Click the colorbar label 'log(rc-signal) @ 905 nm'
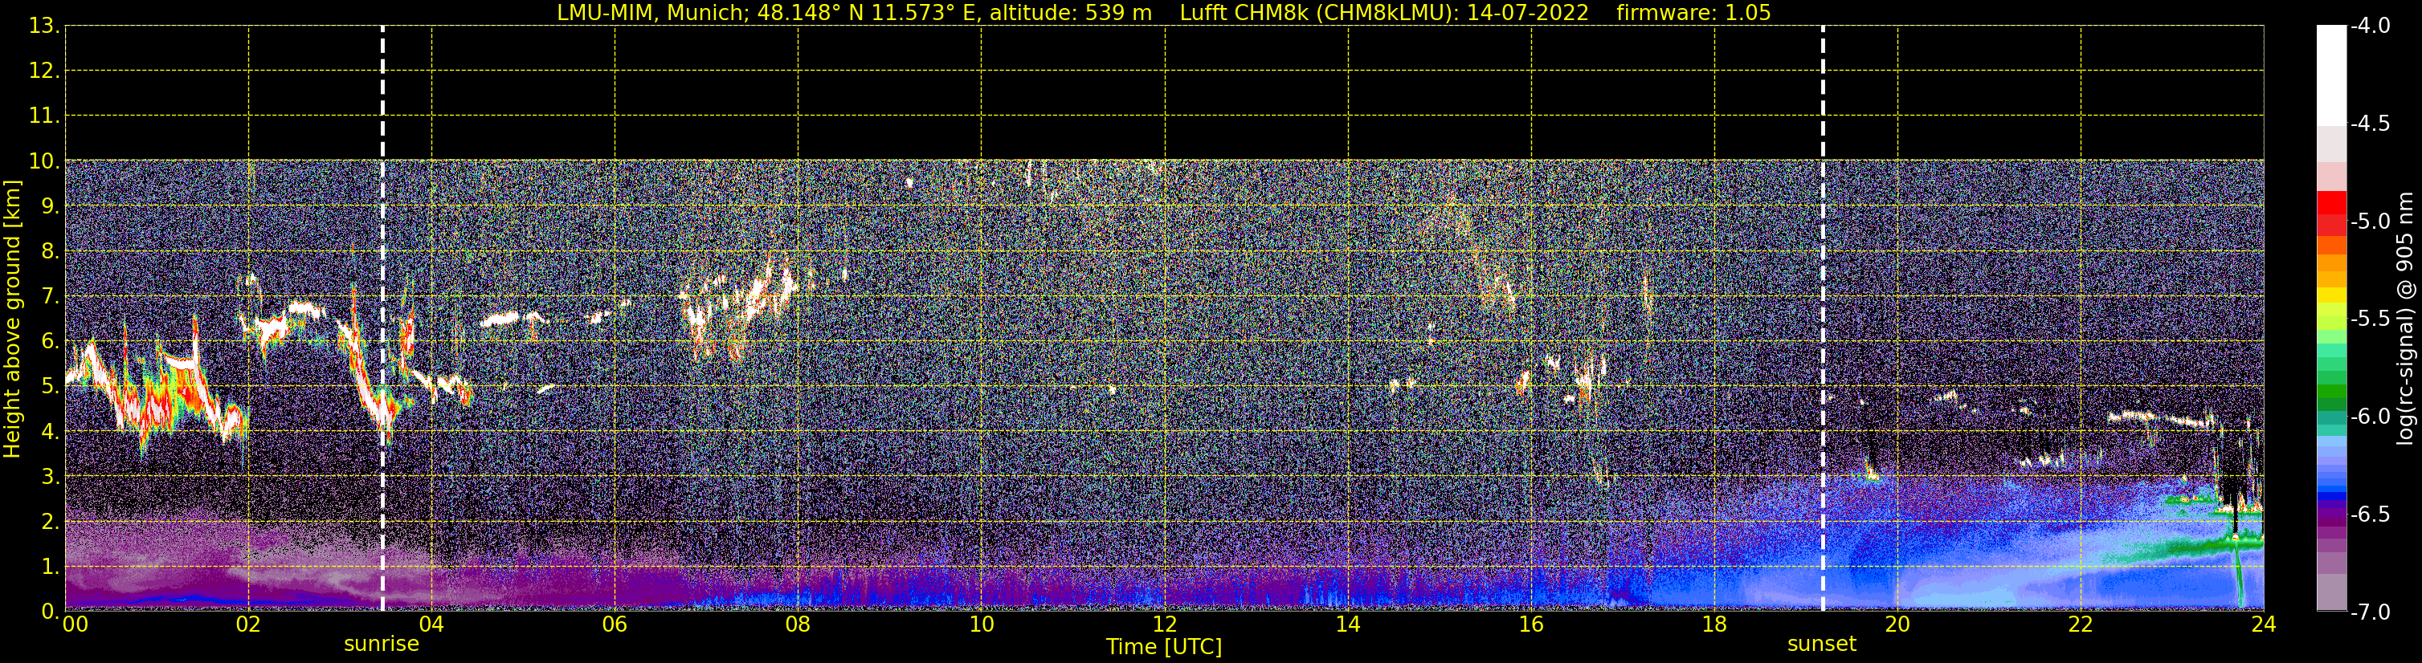 click(2405, 319)
